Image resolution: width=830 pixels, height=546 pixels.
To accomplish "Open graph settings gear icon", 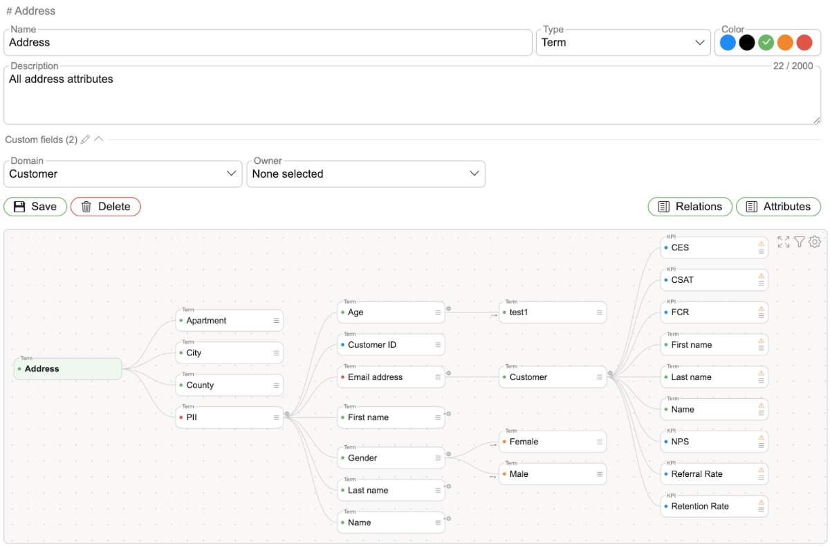I will (815, 242).
